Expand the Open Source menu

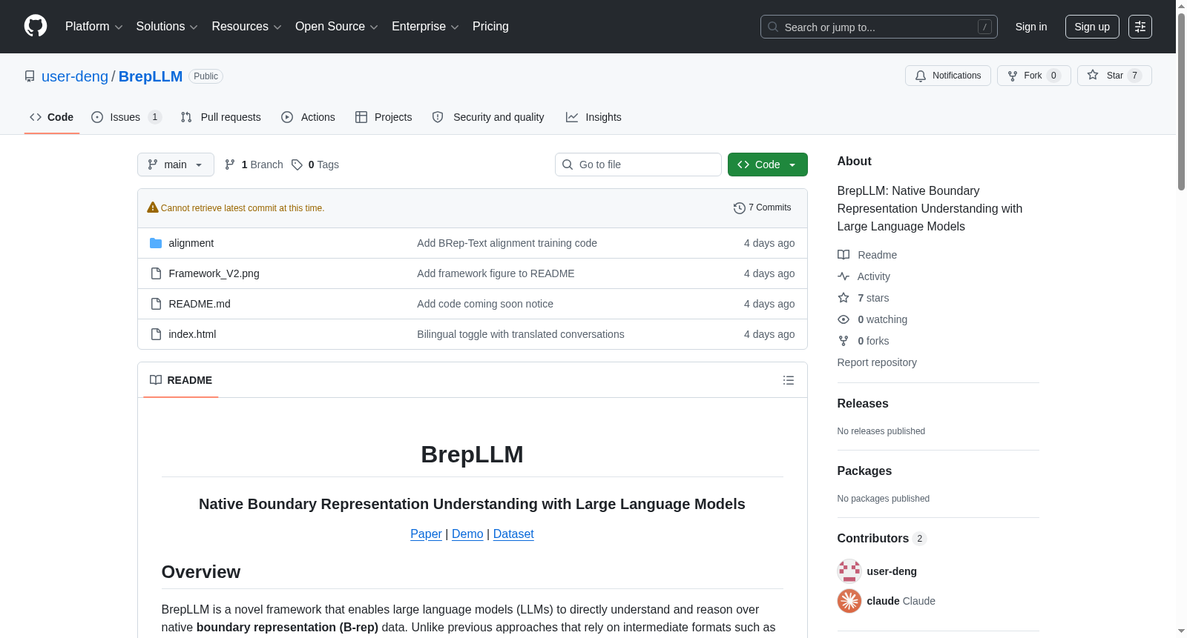(337, 27)
